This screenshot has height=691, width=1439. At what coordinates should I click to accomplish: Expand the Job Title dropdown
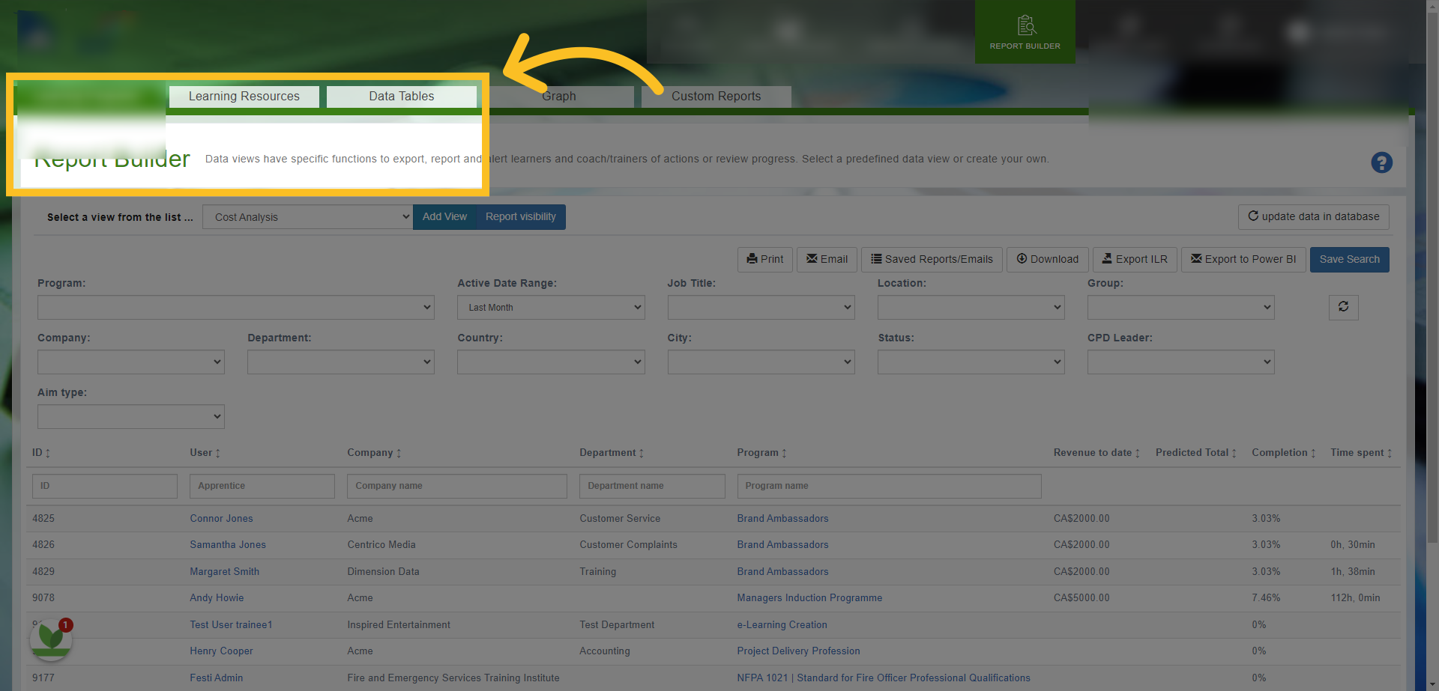click(761, 307)
